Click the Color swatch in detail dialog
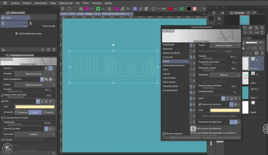The height and width of the screenshot is (155, 268). (x=224, y=110)
